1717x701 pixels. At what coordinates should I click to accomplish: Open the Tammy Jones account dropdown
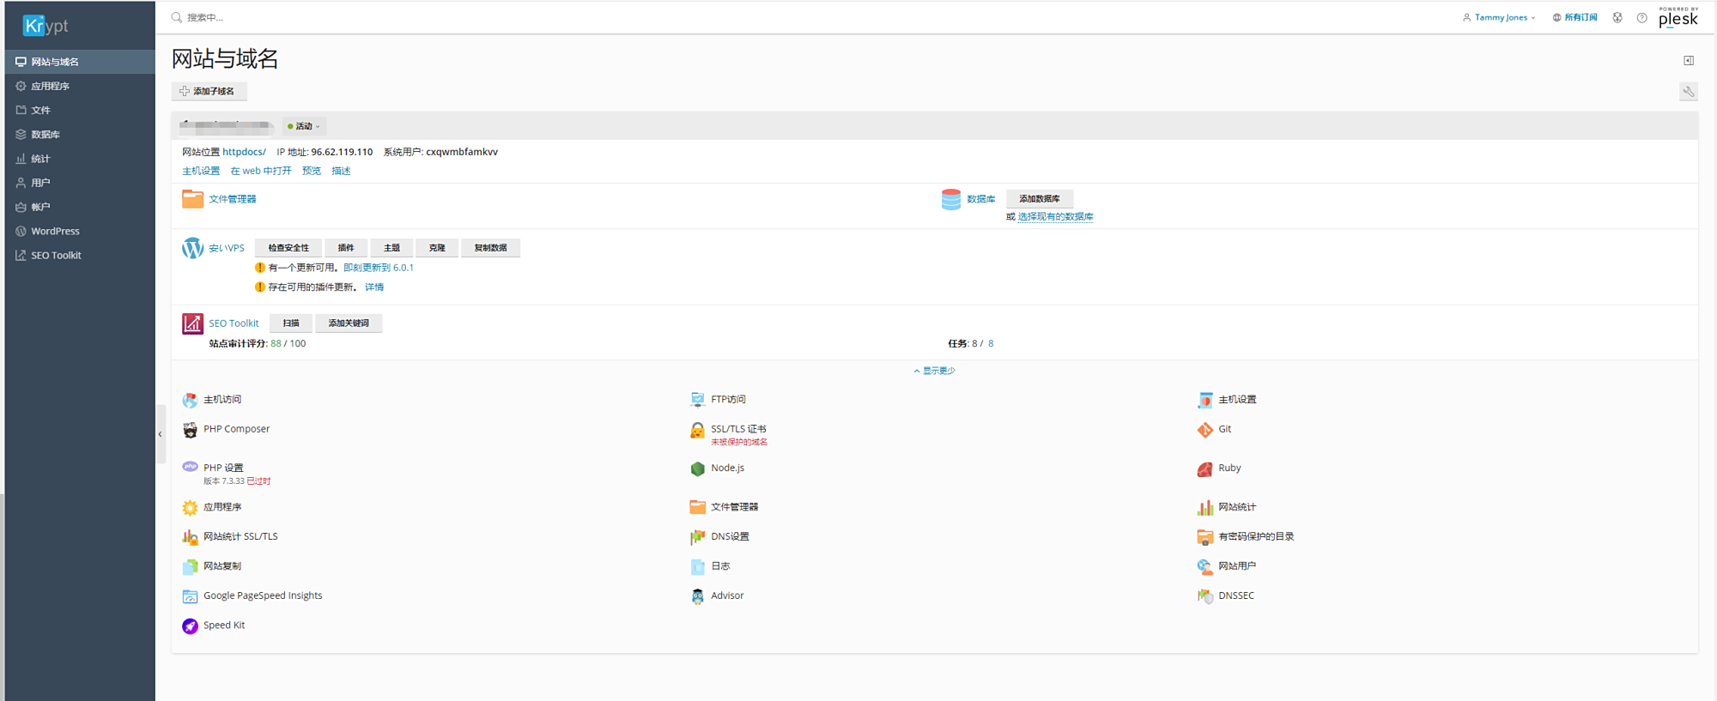pos(1499,18)
